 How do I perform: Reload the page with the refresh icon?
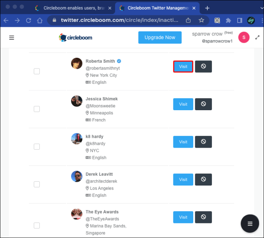pos(28,21)
